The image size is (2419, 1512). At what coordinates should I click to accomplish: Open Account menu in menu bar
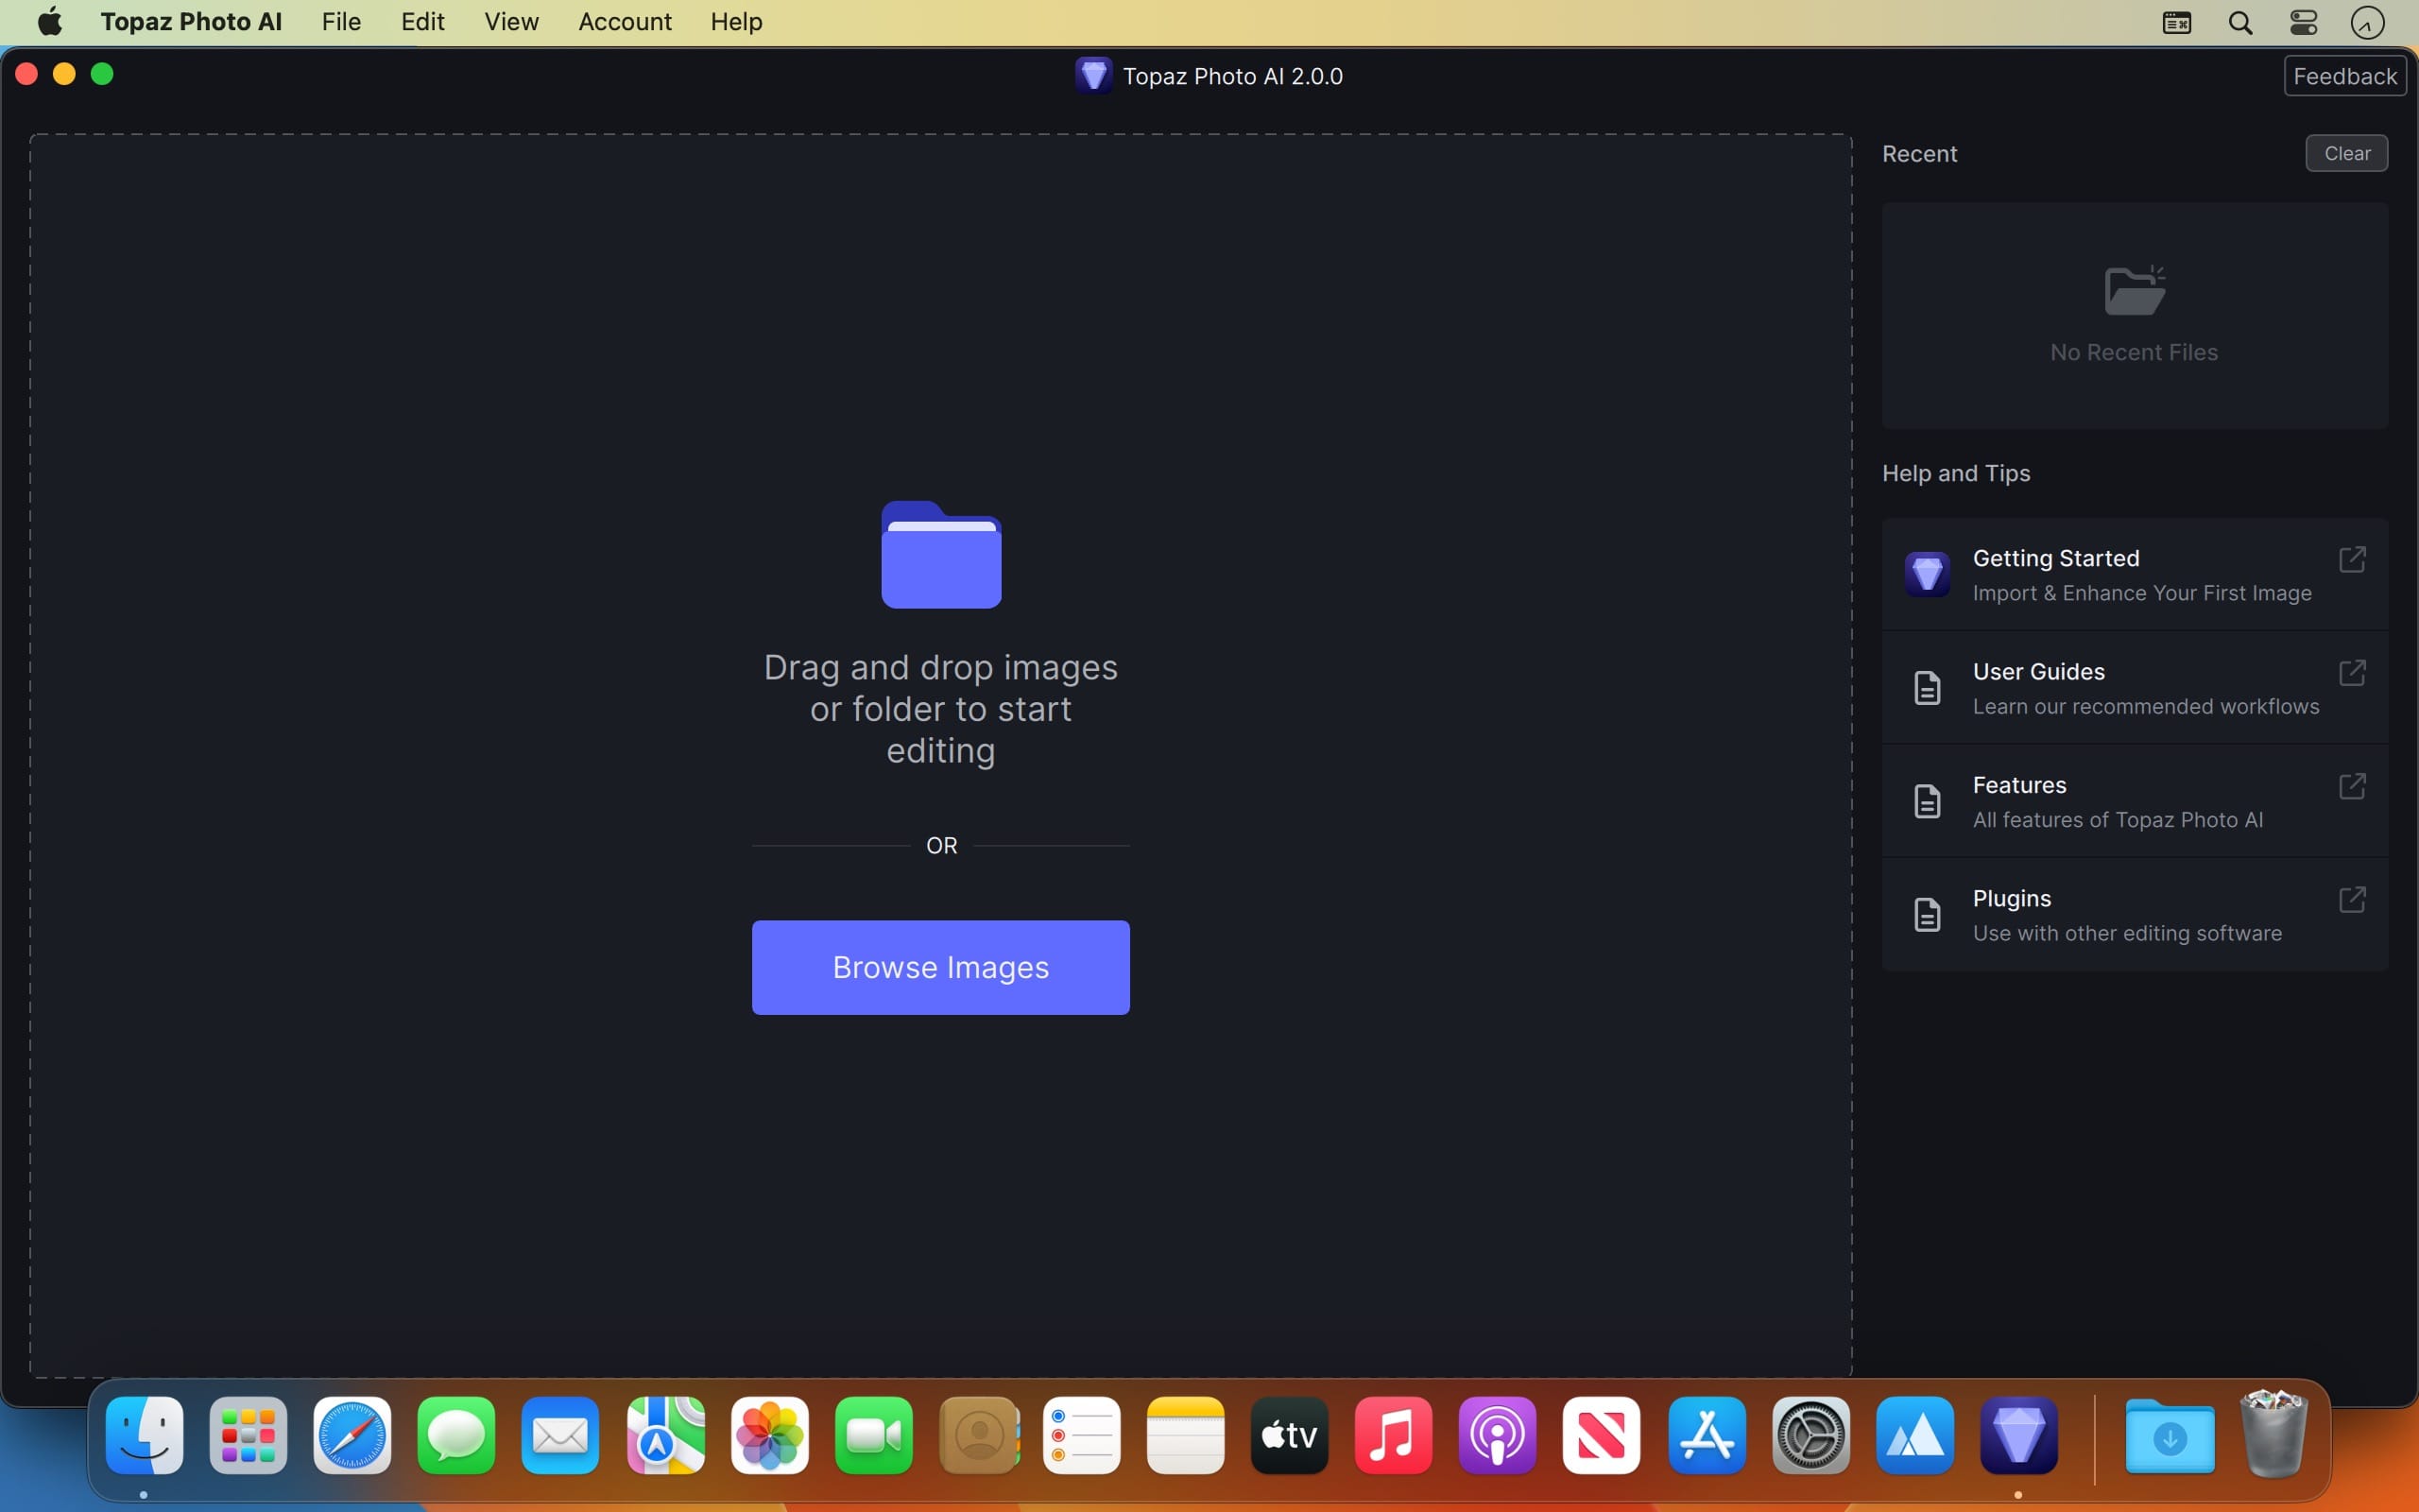(626, 21)
